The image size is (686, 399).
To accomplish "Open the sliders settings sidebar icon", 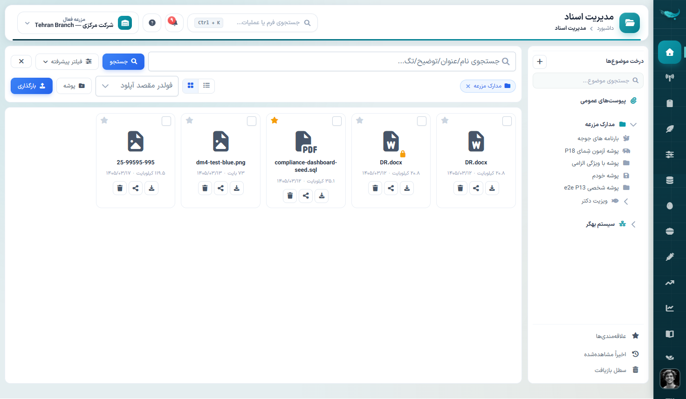I will tap(670, 155).
